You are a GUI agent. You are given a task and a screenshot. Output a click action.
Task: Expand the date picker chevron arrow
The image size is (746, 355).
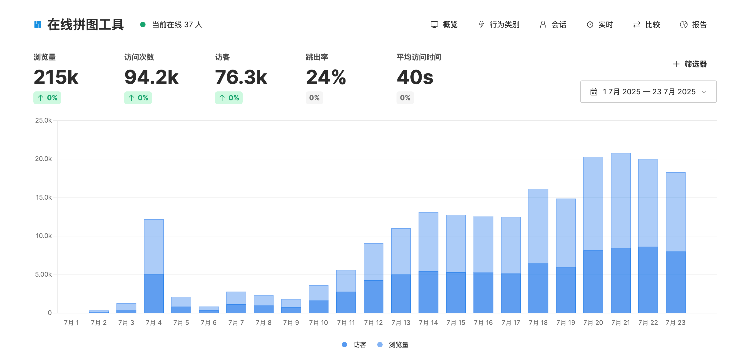[704, 92]
